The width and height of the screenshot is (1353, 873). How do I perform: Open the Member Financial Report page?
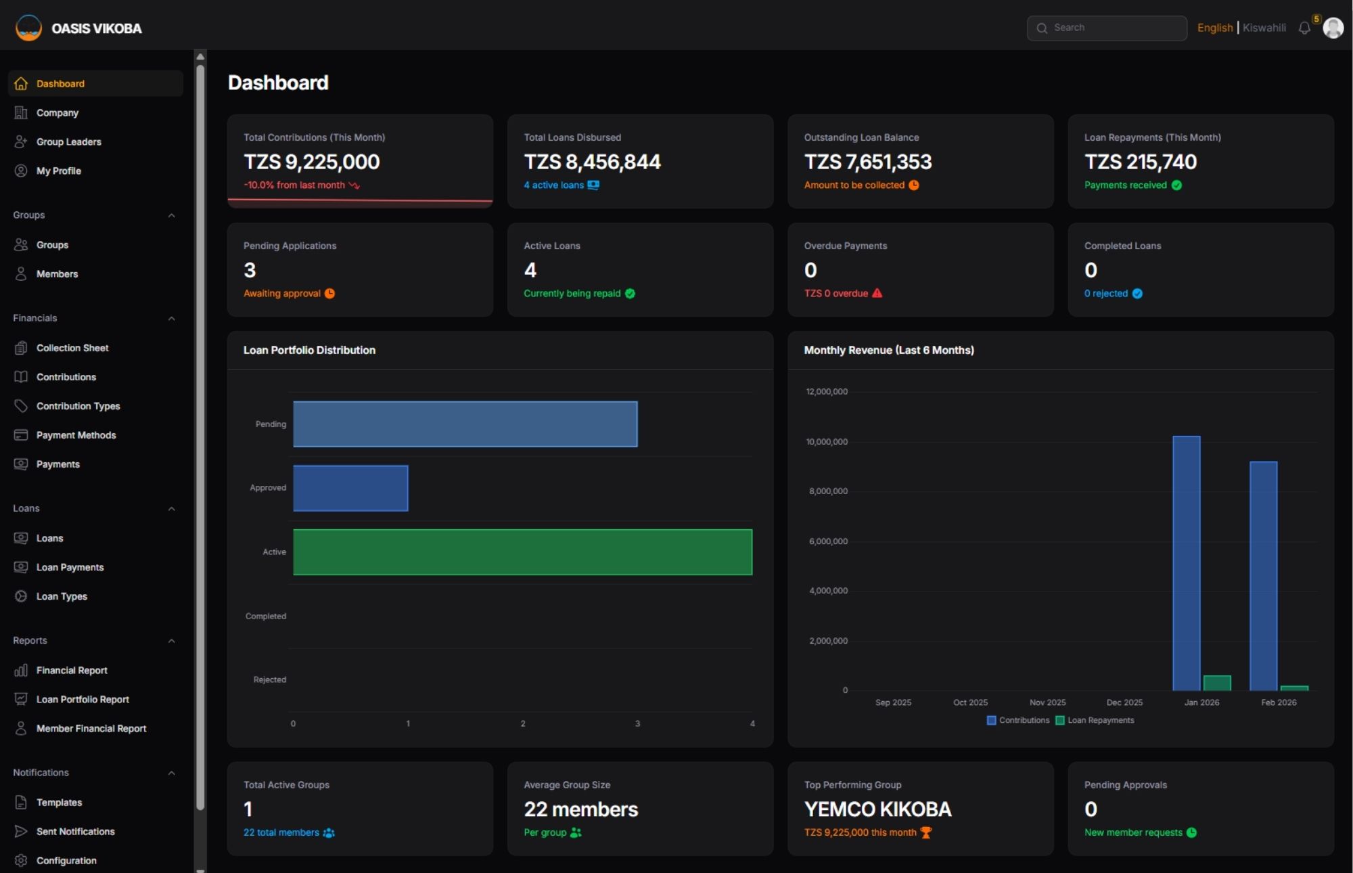coord(92,729)
